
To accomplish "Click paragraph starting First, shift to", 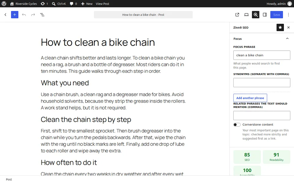I will click(x=113, y=141).
